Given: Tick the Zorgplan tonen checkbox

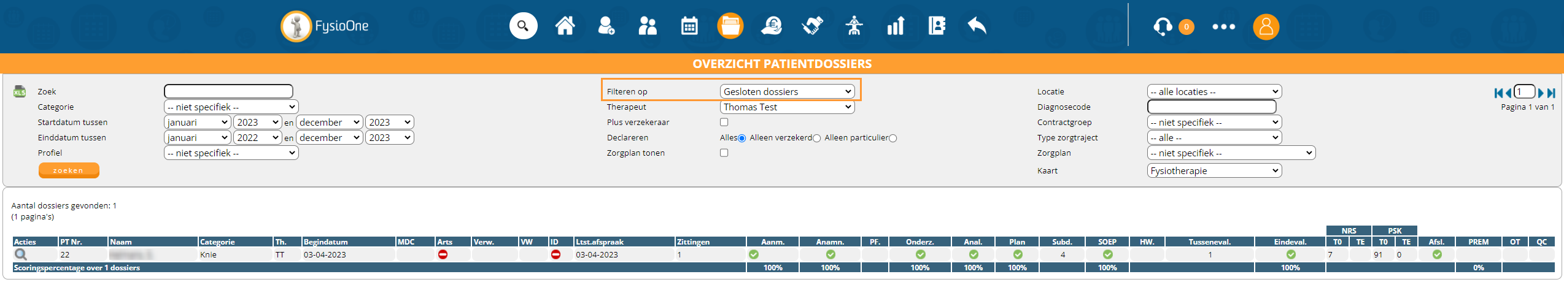Looking at the screenshot, I should (x=724, y=153).
